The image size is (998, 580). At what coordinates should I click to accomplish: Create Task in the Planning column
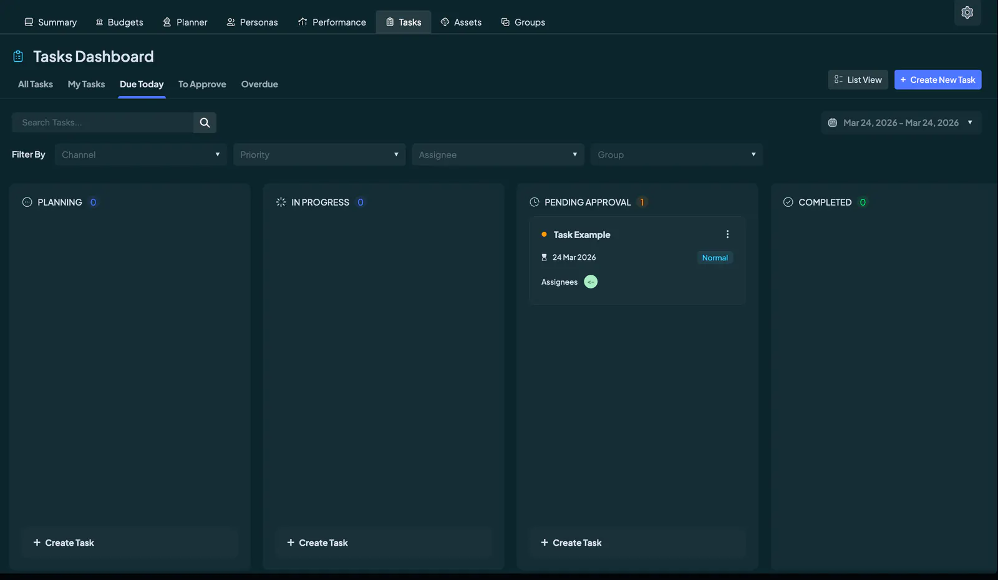(x=130, y=543)
